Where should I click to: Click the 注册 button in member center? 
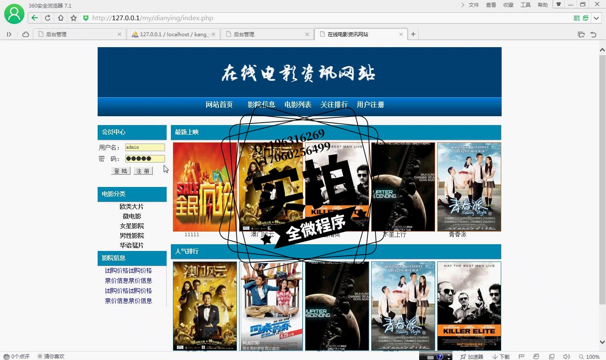(x=143, y=171)
